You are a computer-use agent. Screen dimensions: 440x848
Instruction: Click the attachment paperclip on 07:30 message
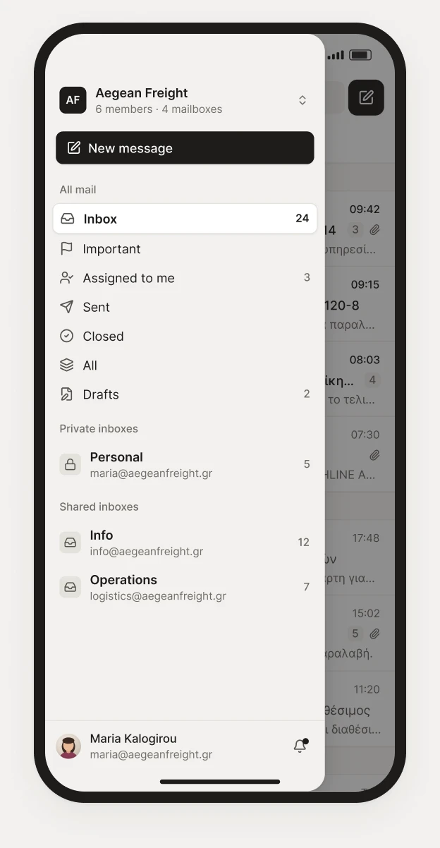374,455
